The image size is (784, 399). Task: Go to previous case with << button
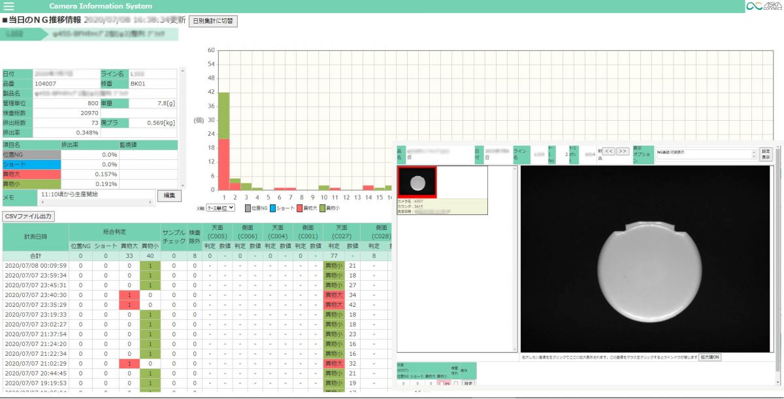click(x=608, y=151)
